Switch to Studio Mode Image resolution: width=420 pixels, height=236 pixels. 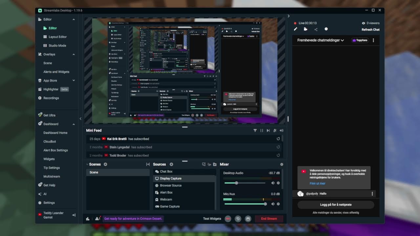point(57,46)
